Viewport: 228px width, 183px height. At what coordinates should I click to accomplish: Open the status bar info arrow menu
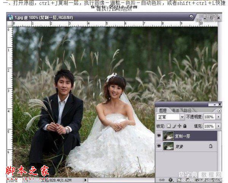coord(85,180)
